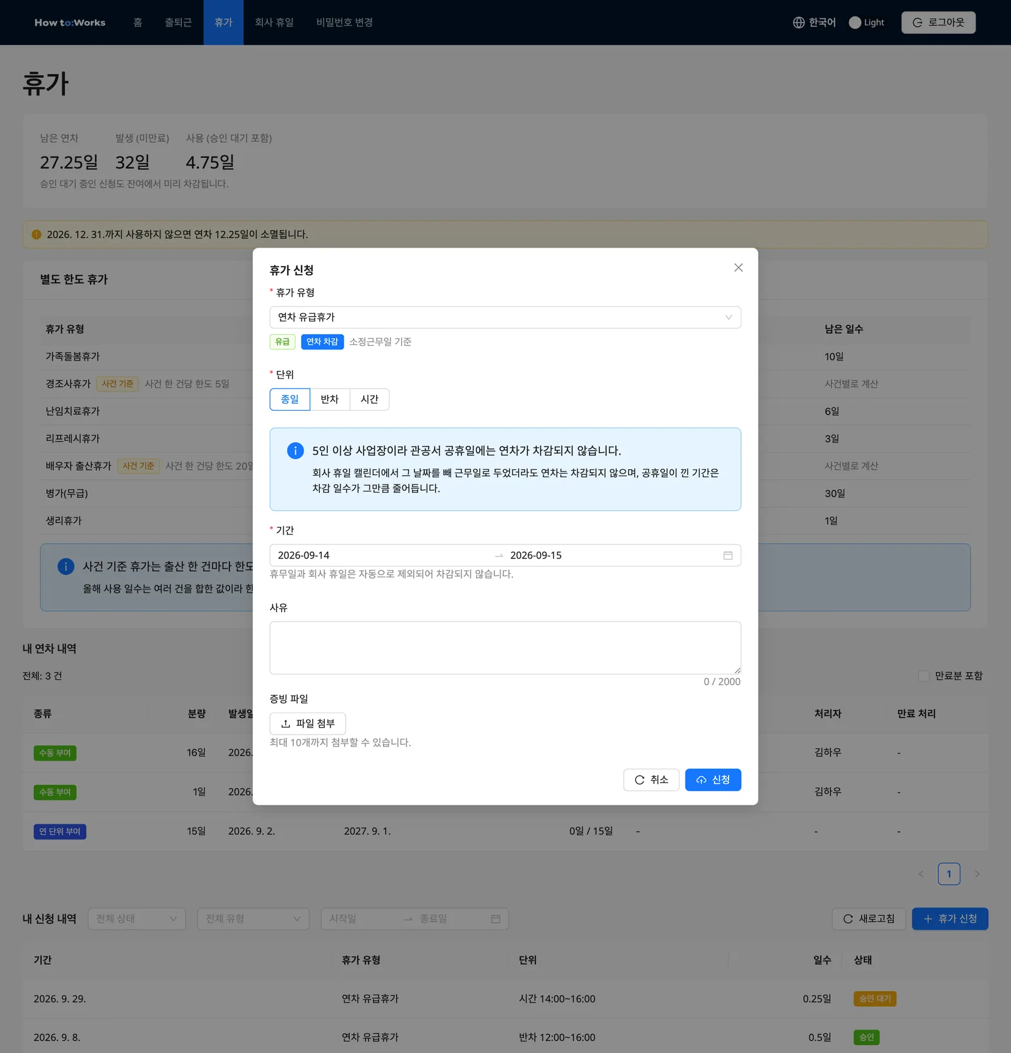The height and width of the screenshot is (1053, 1011).
Task: Select 반차 unit option
Action: tap(329, 399)
